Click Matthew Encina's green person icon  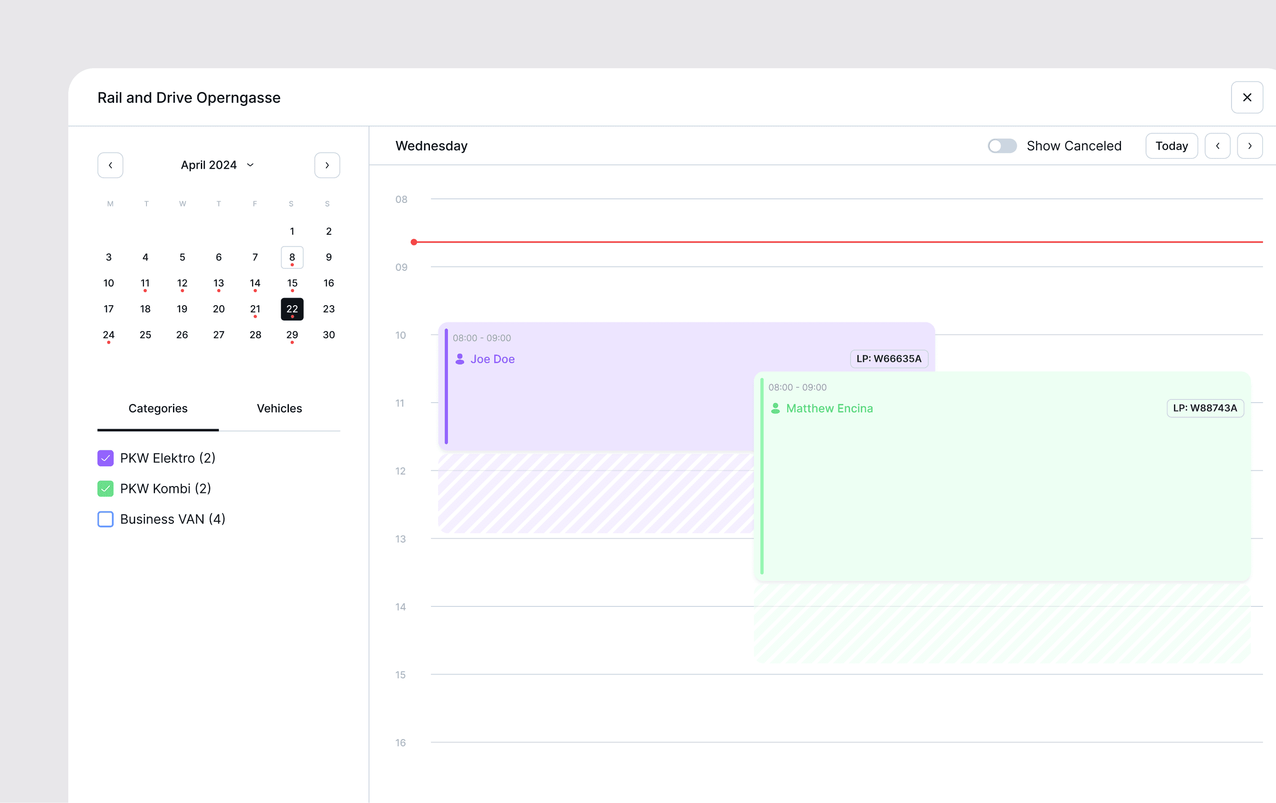click(x=775, y=408)
